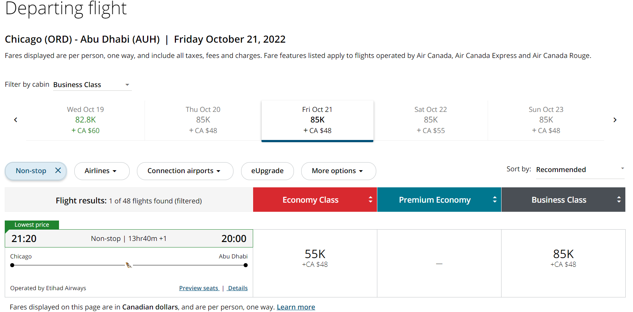Toggle off the Non-stop filter chip
The height and width of the screenshot is (312, 633).
tap(31, 170)
